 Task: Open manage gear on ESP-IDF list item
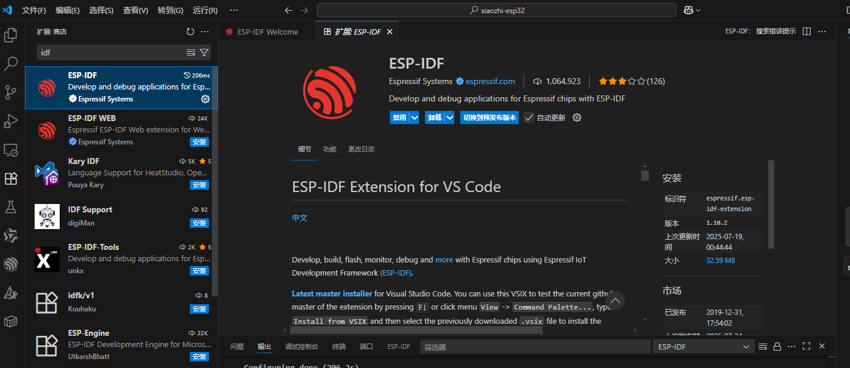205,99
